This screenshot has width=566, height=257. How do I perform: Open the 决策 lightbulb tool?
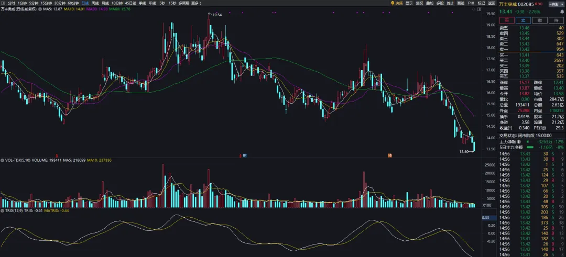point(396,3)
